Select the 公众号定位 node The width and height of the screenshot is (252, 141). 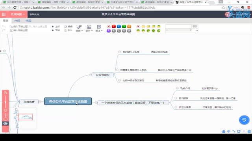[102, 75]
